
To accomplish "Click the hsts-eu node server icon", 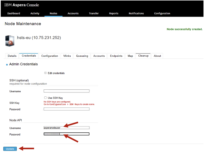I will tap(10, 41).
